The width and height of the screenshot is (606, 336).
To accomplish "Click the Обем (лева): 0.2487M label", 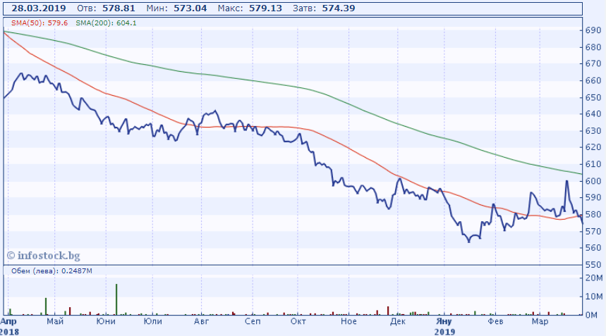I will (x=51, y=270).
